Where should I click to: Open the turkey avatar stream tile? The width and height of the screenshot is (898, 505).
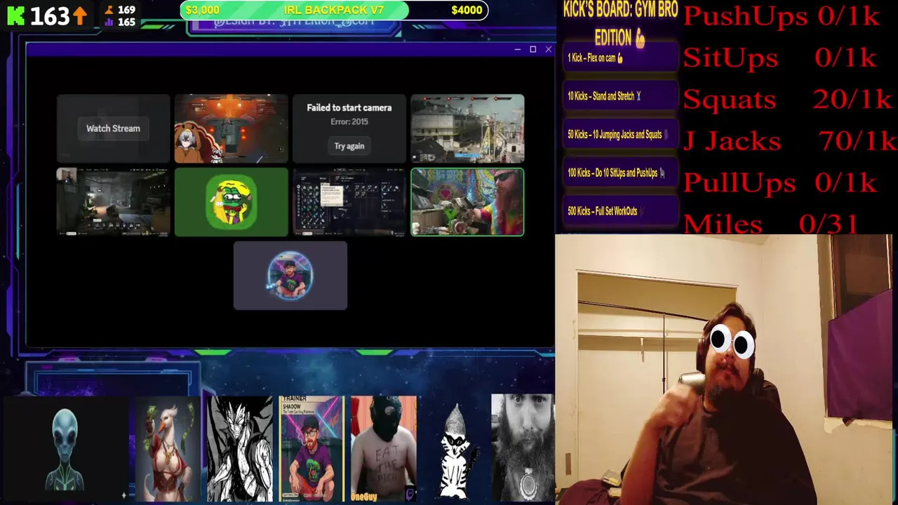click(231, 128)
